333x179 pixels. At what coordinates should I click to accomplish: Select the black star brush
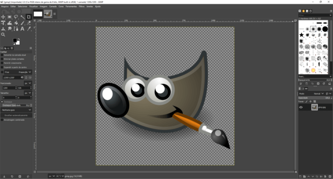[x=301, y=35]
